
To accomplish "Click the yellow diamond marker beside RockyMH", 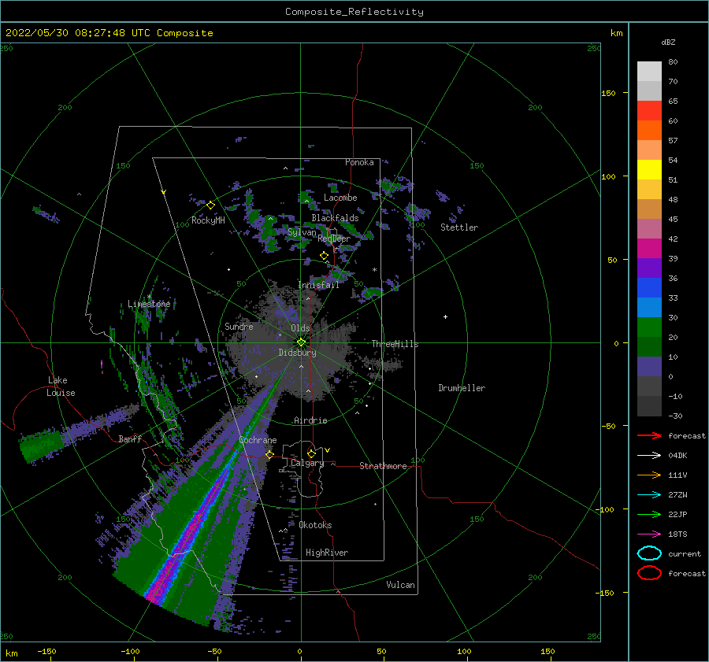I will coord(210,205).
